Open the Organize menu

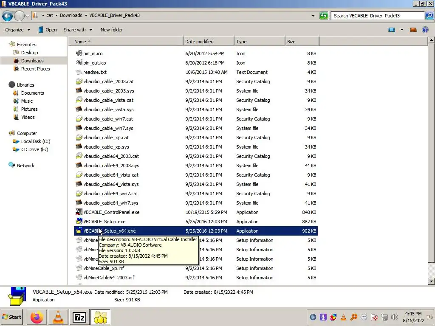[17, 30]
